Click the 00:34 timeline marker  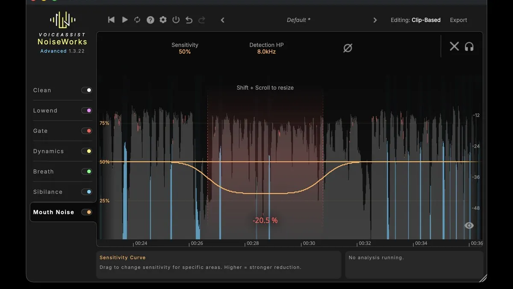point(421,243)
